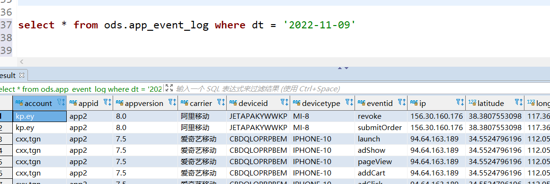This screenshot has height=184, width=550.
Task: Click 'JETAPAKYWWKP' deviceid in submitOrder row
Action: [258, 128]
